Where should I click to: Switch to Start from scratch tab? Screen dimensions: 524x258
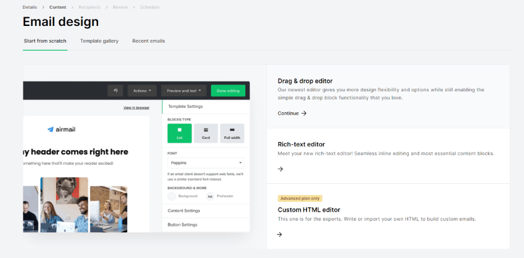pyautogui.click(x=45, y=41)
